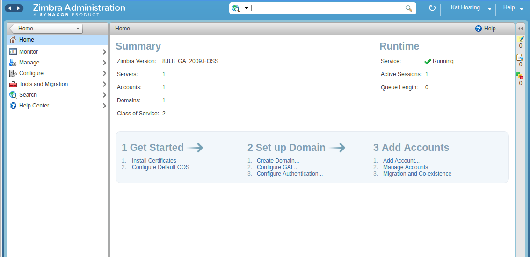This screenshot has width=530, height=257.
Task: Click the Add Account link
Action: (401, 161)
